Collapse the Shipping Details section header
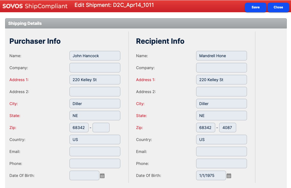Image resolution: width=291 pixels, height=188 pixels. point(146,23)
